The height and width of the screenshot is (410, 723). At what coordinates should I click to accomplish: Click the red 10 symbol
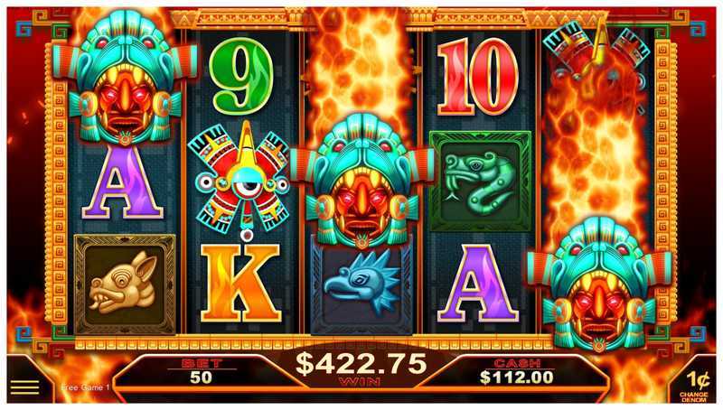click(478, 77)
